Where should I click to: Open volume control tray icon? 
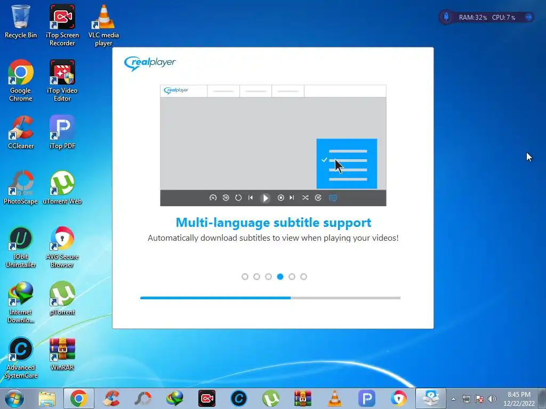click(492, 399)
